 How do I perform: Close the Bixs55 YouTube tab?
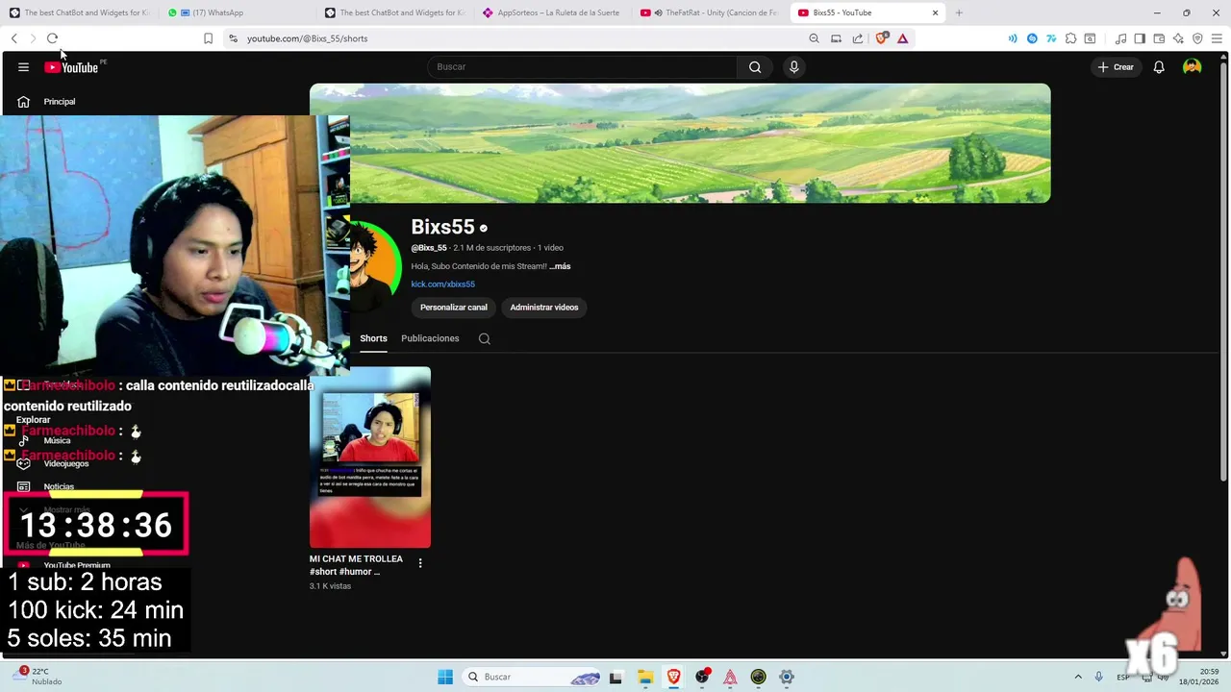click(935, 12)
